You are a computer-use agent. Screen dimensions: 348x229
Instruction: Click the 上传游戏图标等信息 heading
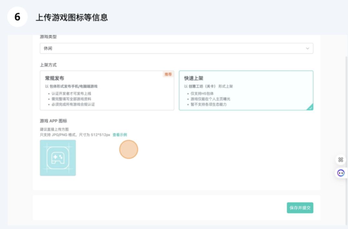click(72, 17)
